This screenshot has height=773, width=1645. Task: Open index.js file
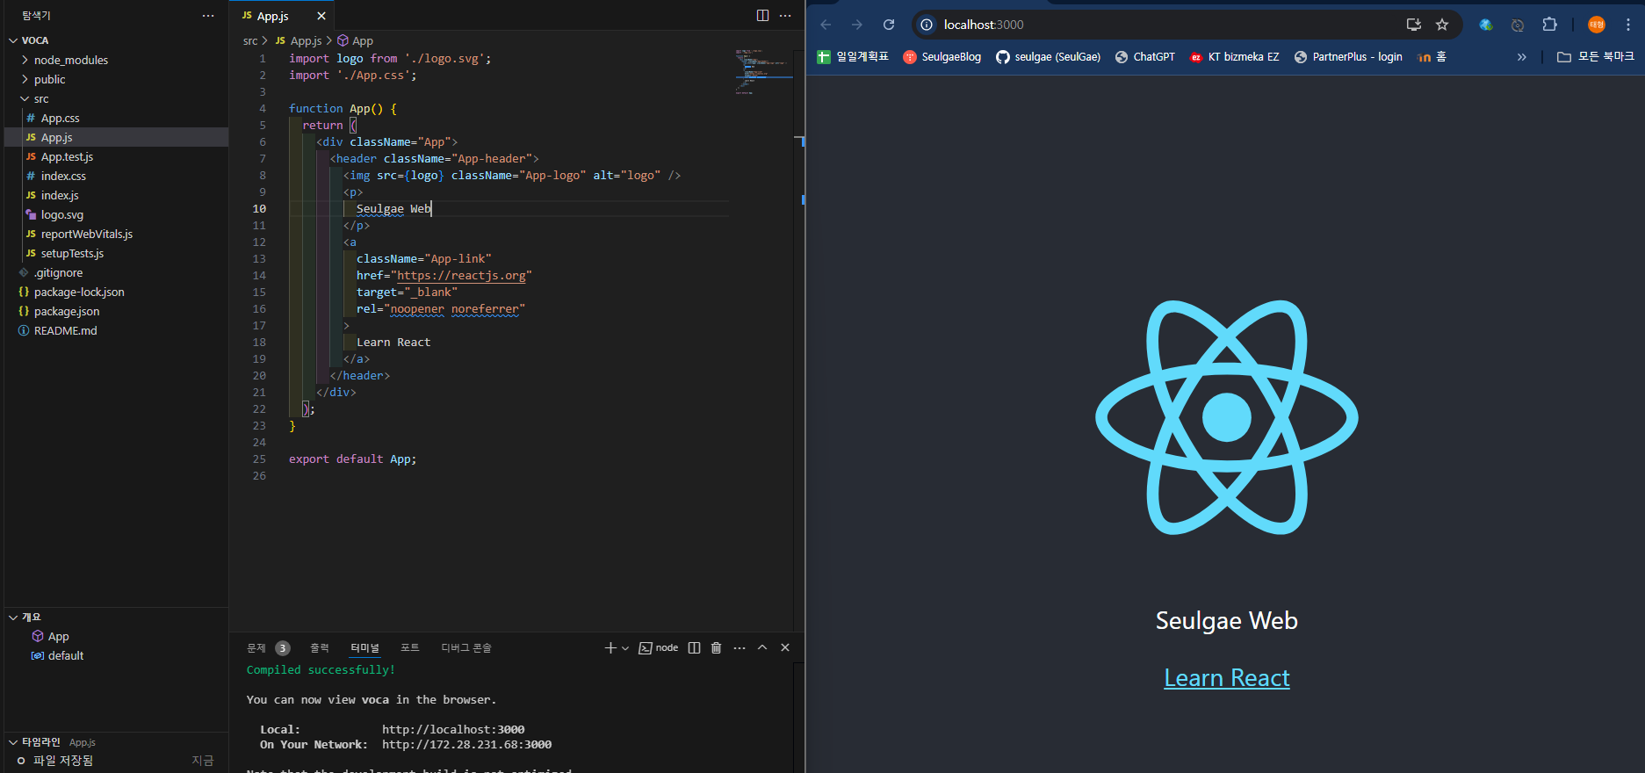(116, 195)
